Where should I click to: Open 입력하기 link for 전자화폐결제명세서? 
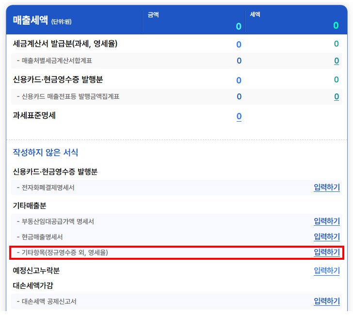point(327,187)
